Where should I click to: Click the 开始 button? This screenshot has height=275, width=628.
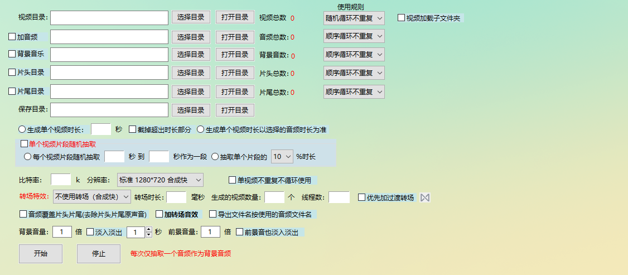(x=41, y=254)
